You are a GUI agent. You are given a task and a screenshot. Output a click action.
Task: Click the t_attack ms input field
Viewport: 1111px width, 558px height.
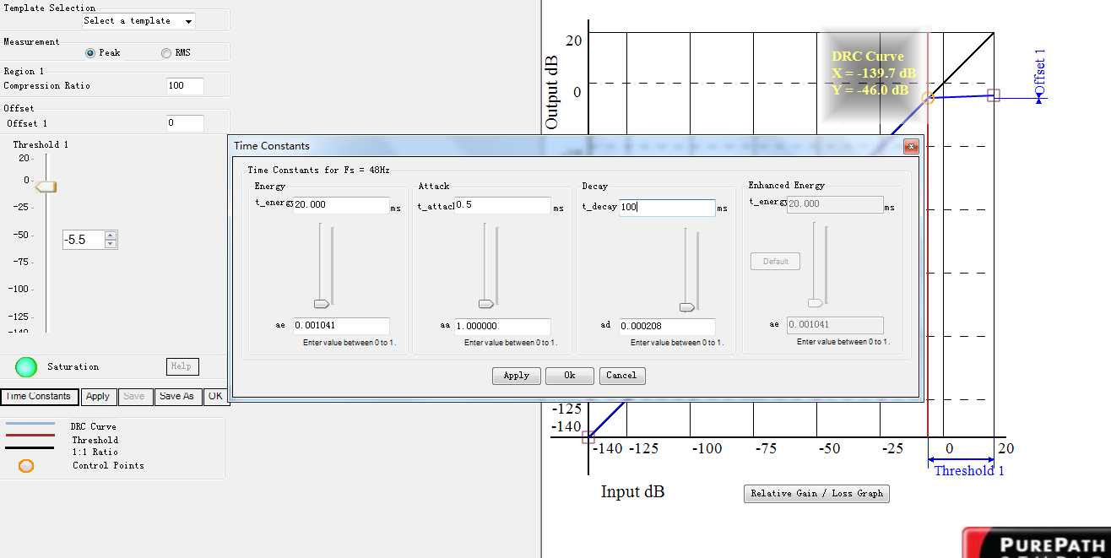coord(502,205)
